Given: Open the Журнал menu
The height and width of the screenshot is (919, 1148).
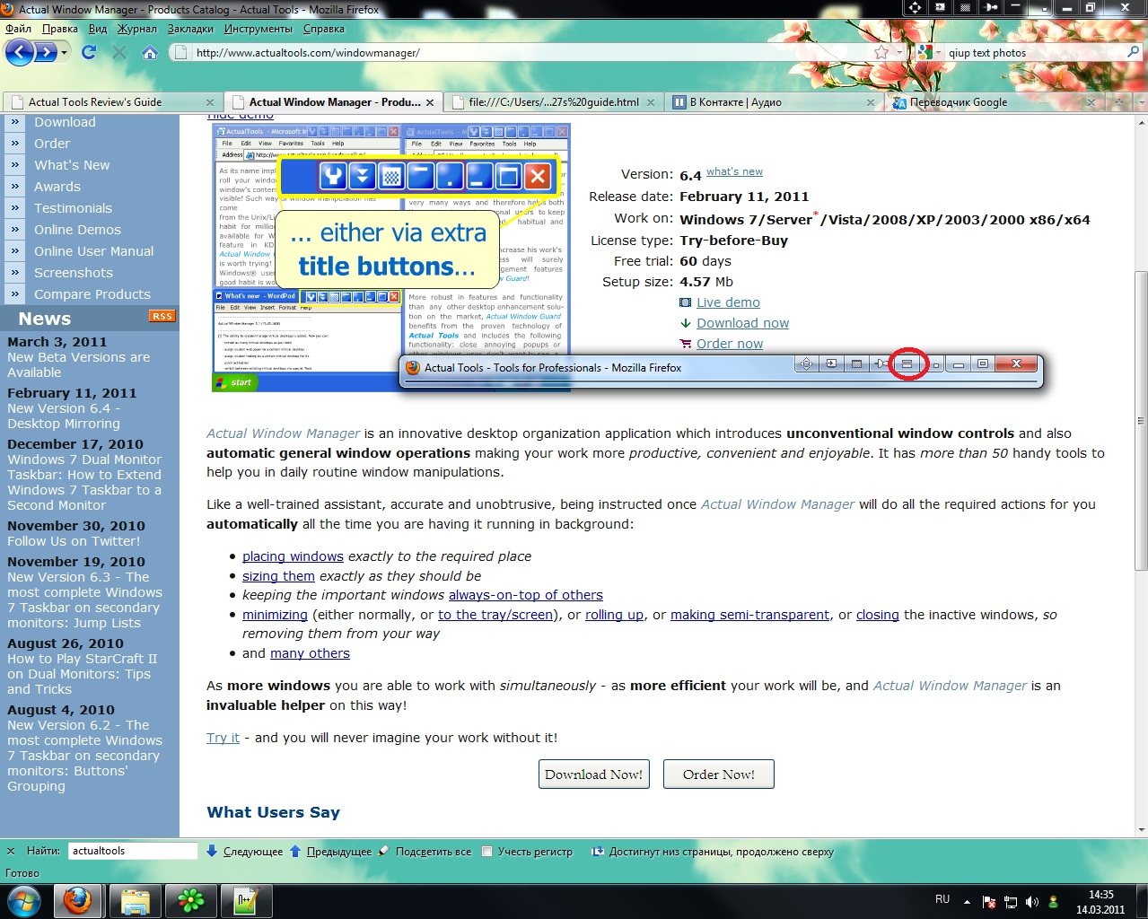Looking at the screenshot, I should pos(137,29).
